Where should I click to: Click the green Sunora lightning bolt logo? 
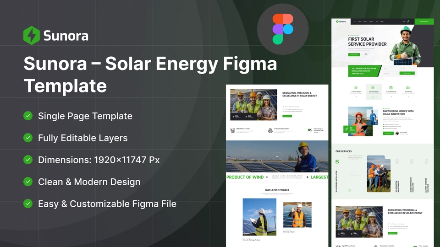(32, 35)
